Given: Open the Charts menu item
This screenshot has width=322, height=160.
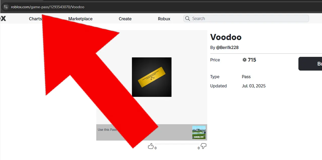Looking at the screenshot, I should pyautogui.click(x=35, y=19).
